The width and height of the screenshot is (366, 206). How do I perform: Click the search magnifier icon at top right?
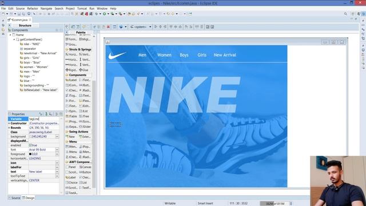(x=345, y=14)
